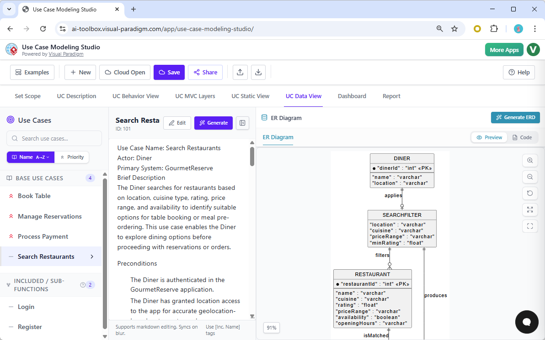The image size is (545, 340).
Task: Open the chat assistant bubble
Action: coord(527,322)
